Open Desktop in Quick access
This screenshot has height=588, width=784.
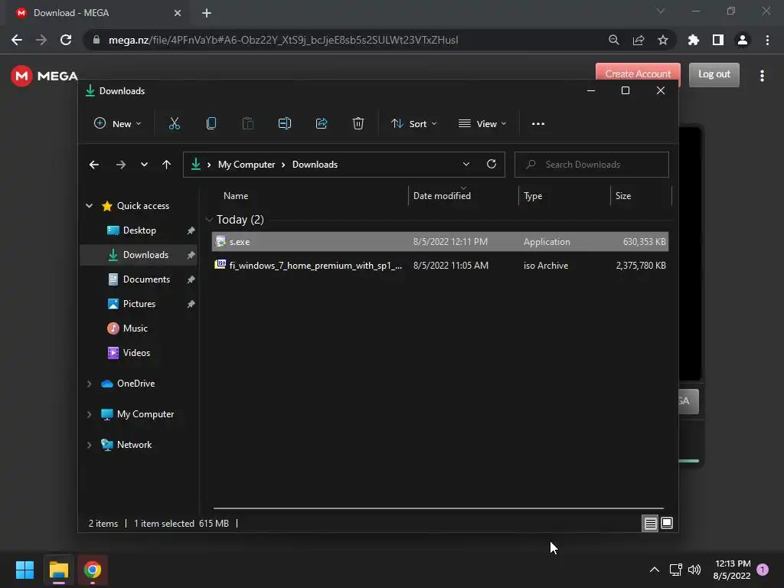[139, 230]
